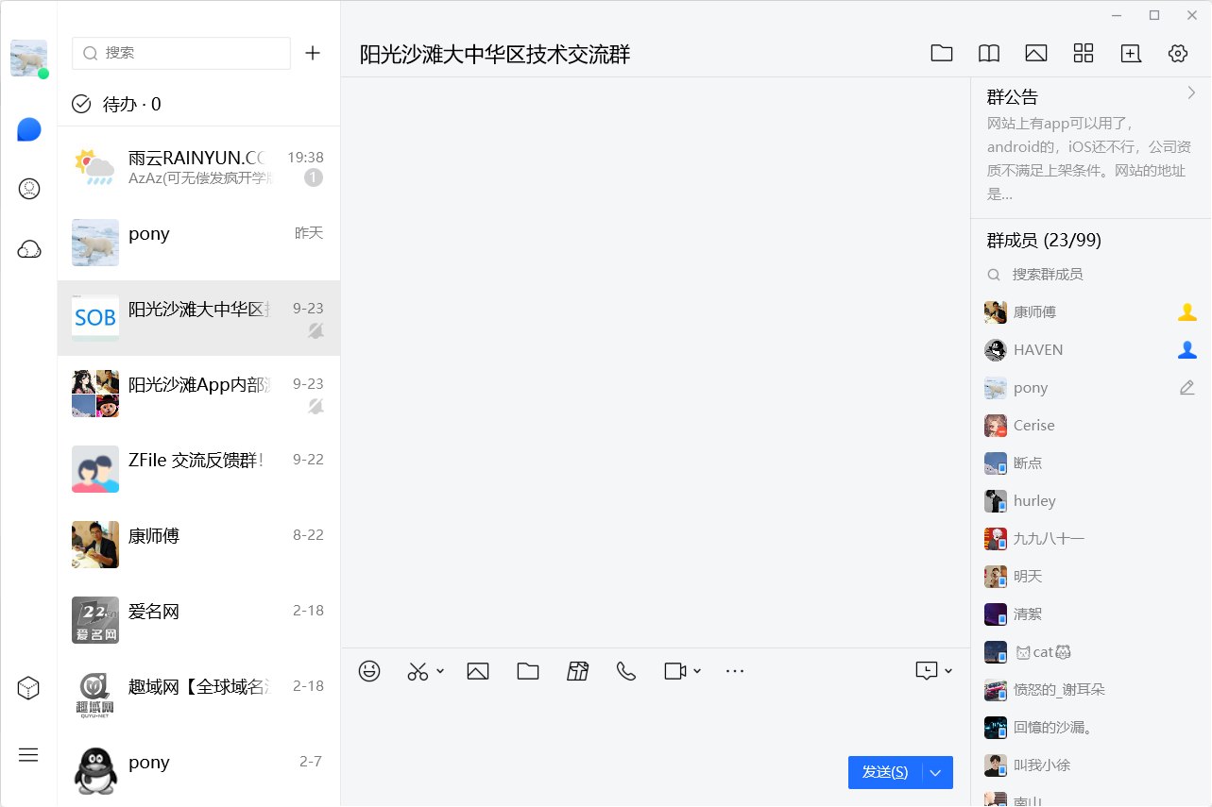Screen dimensions: 1212x807
Task: Click the invite members plus-box icon
Action: [1131, 54]
